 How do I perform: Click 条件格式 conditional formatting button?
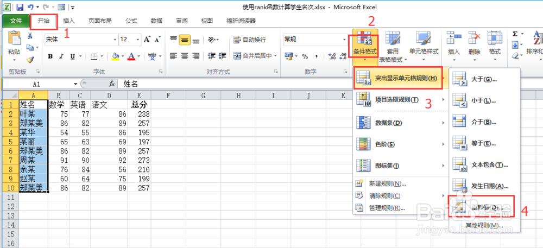click(365, 48)
